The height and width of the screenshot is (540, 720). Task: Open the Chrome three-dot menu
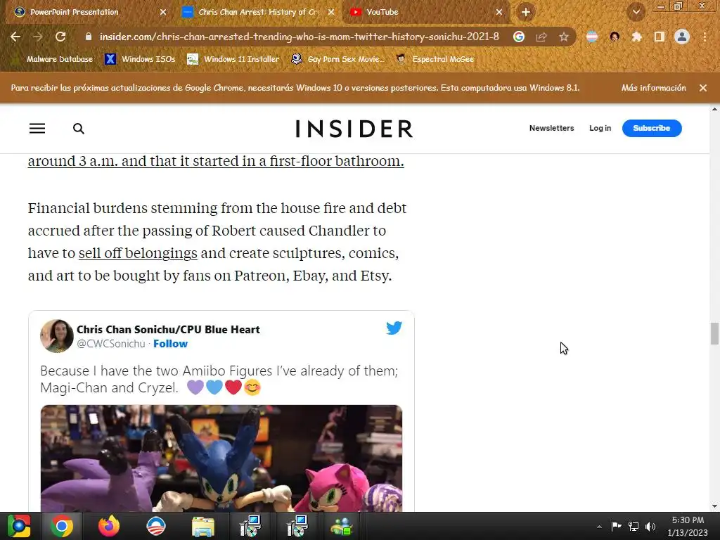(705, 37)
